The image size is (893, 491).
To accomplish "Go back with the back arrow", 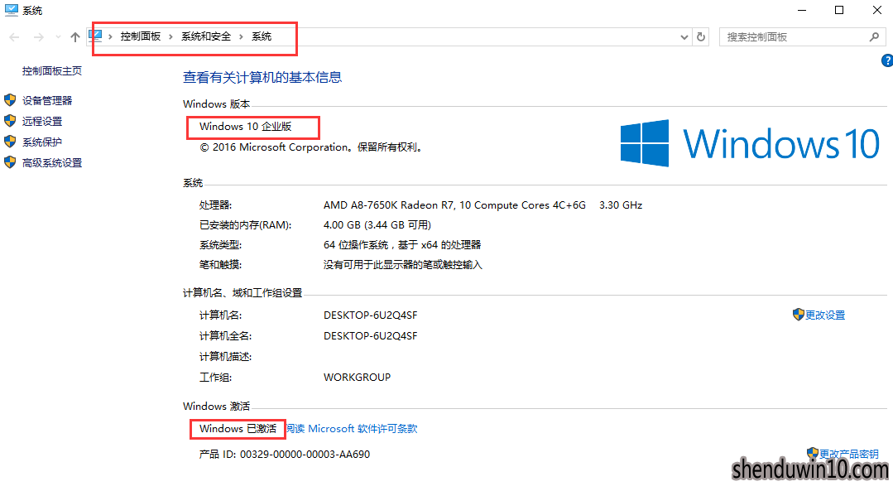I will (x=14, y=37).
